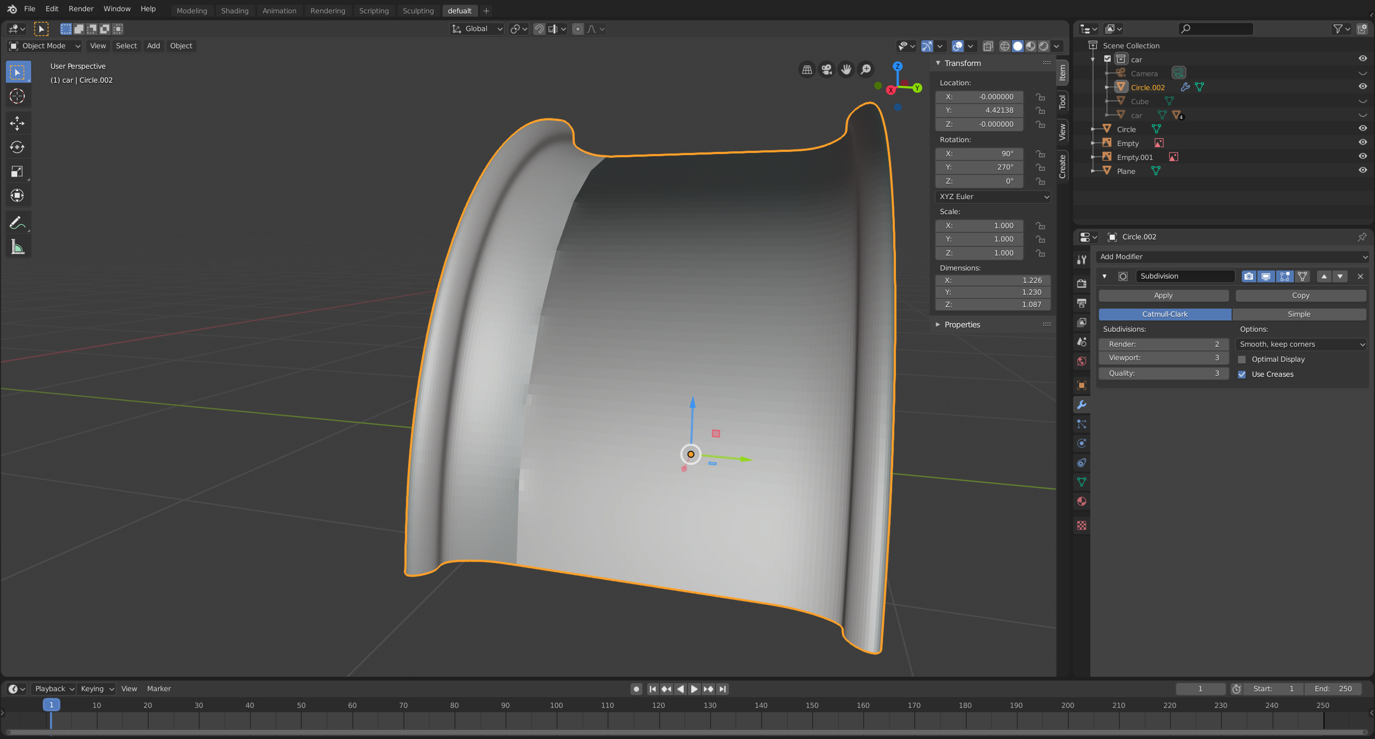This screenshot has height=739, width=1375.
Task: Switch to the Sculpting workspace tab
Action: (x=418, y=11)
